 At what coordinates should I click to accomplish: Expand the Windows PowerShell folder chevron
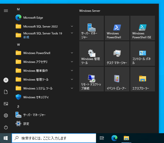(x=72, y=53)
